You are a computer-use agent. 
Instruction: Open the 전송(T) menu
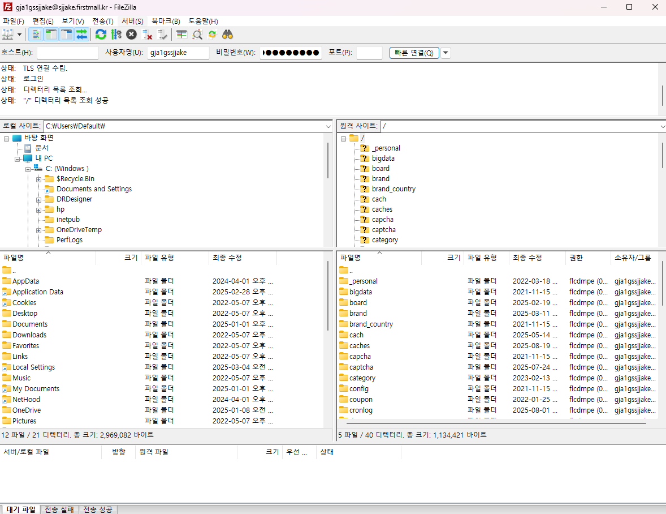[x=102, y=21]
